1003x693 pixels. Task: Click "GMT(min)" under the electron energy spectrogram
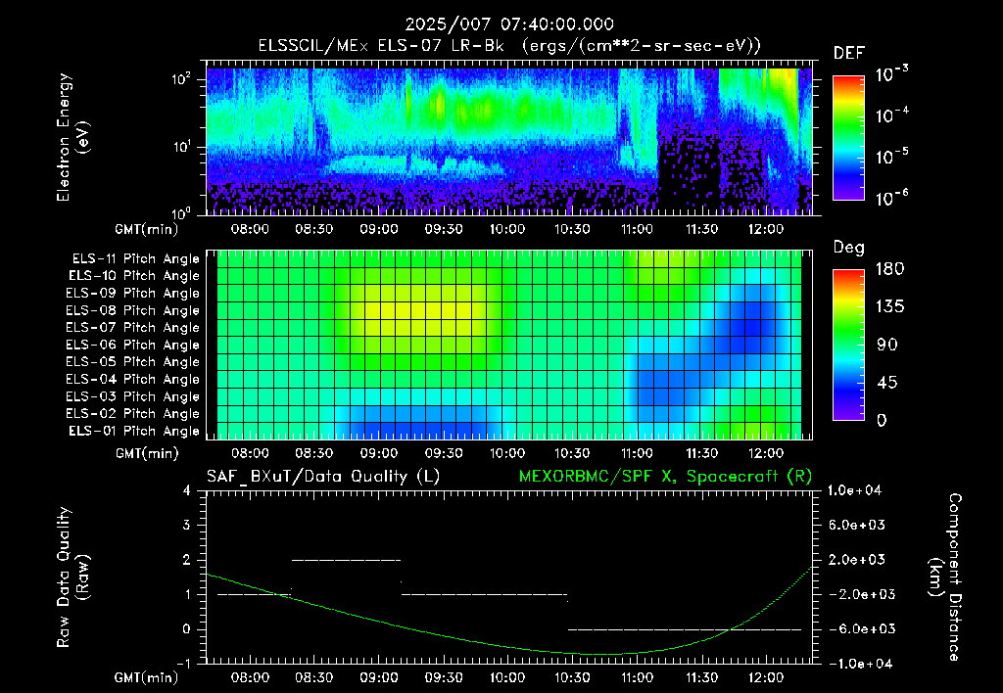[x=147, y=229]
